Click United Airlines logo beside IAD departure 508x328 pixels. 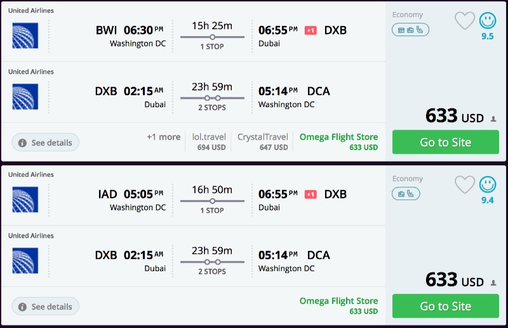(25, 199)
